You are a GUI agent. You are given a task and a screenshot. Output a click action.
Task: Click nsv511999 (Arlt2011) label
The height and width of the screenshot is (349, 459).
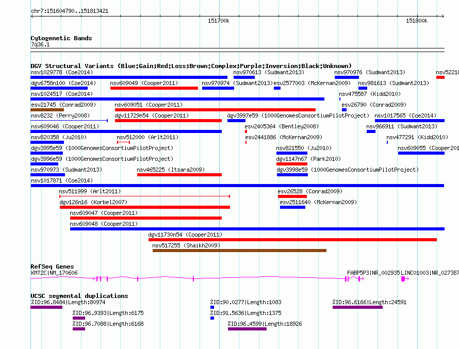(x=90, y=191)
